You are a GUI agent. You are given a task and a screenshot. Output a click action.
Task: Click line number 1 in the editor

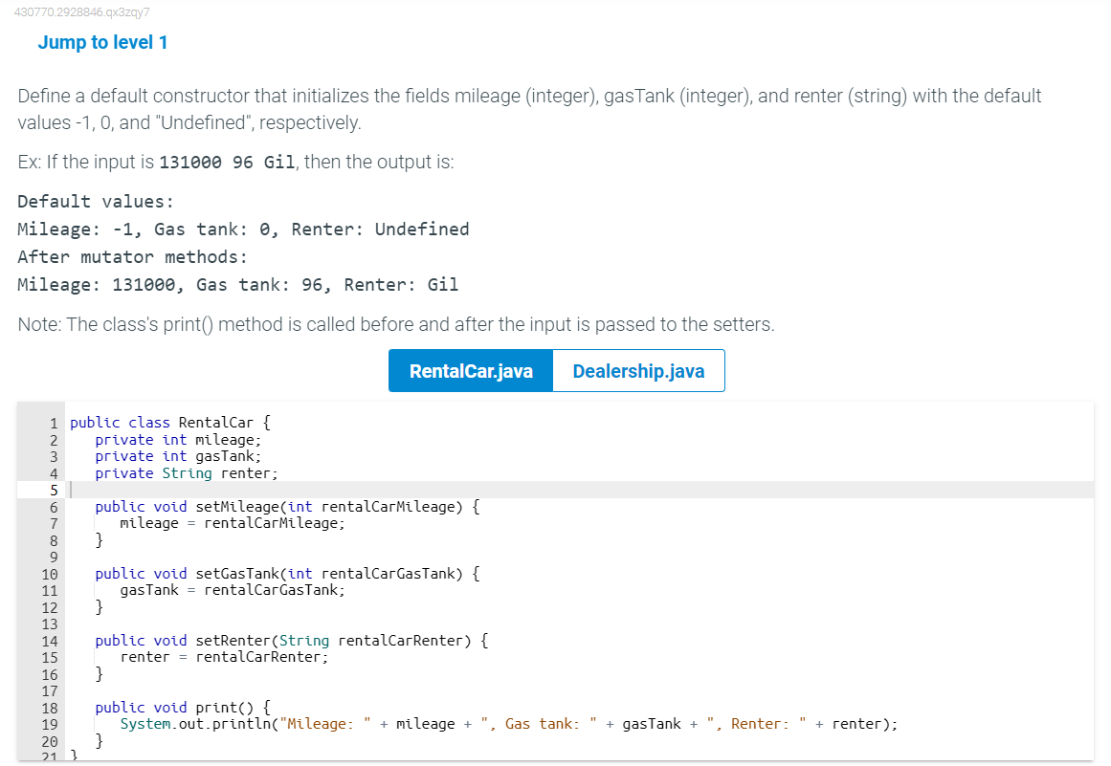tap(52, 422)
